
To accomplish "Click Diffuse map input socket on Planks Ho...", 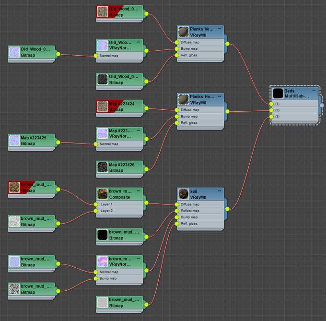I will (x=177, y=110).
